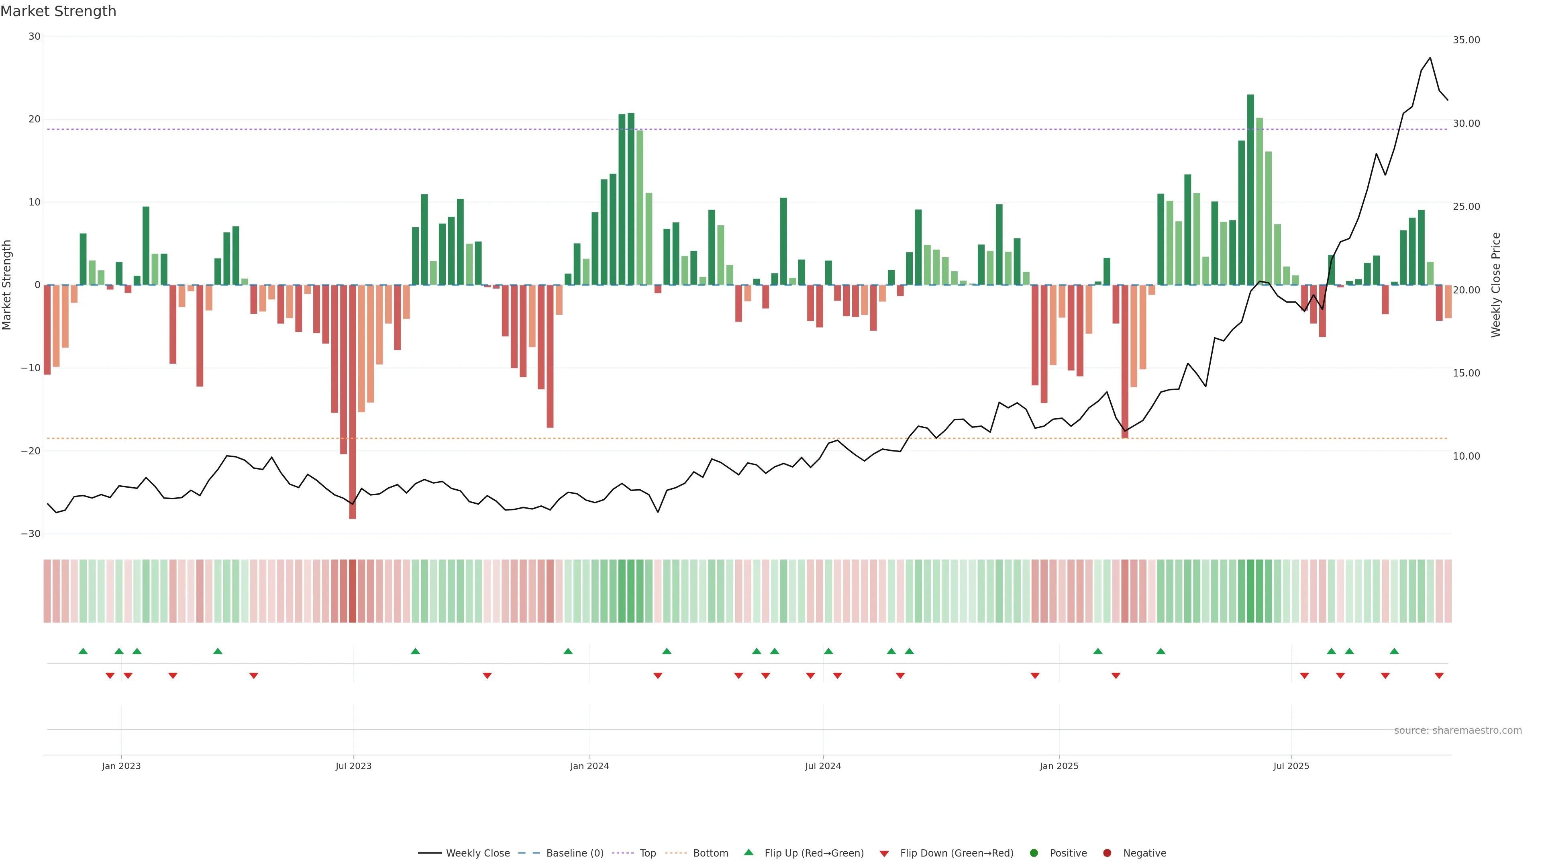Click Flip Down red triangle legend icon
Screen dimensions: 1542x867
pos(884,854)
